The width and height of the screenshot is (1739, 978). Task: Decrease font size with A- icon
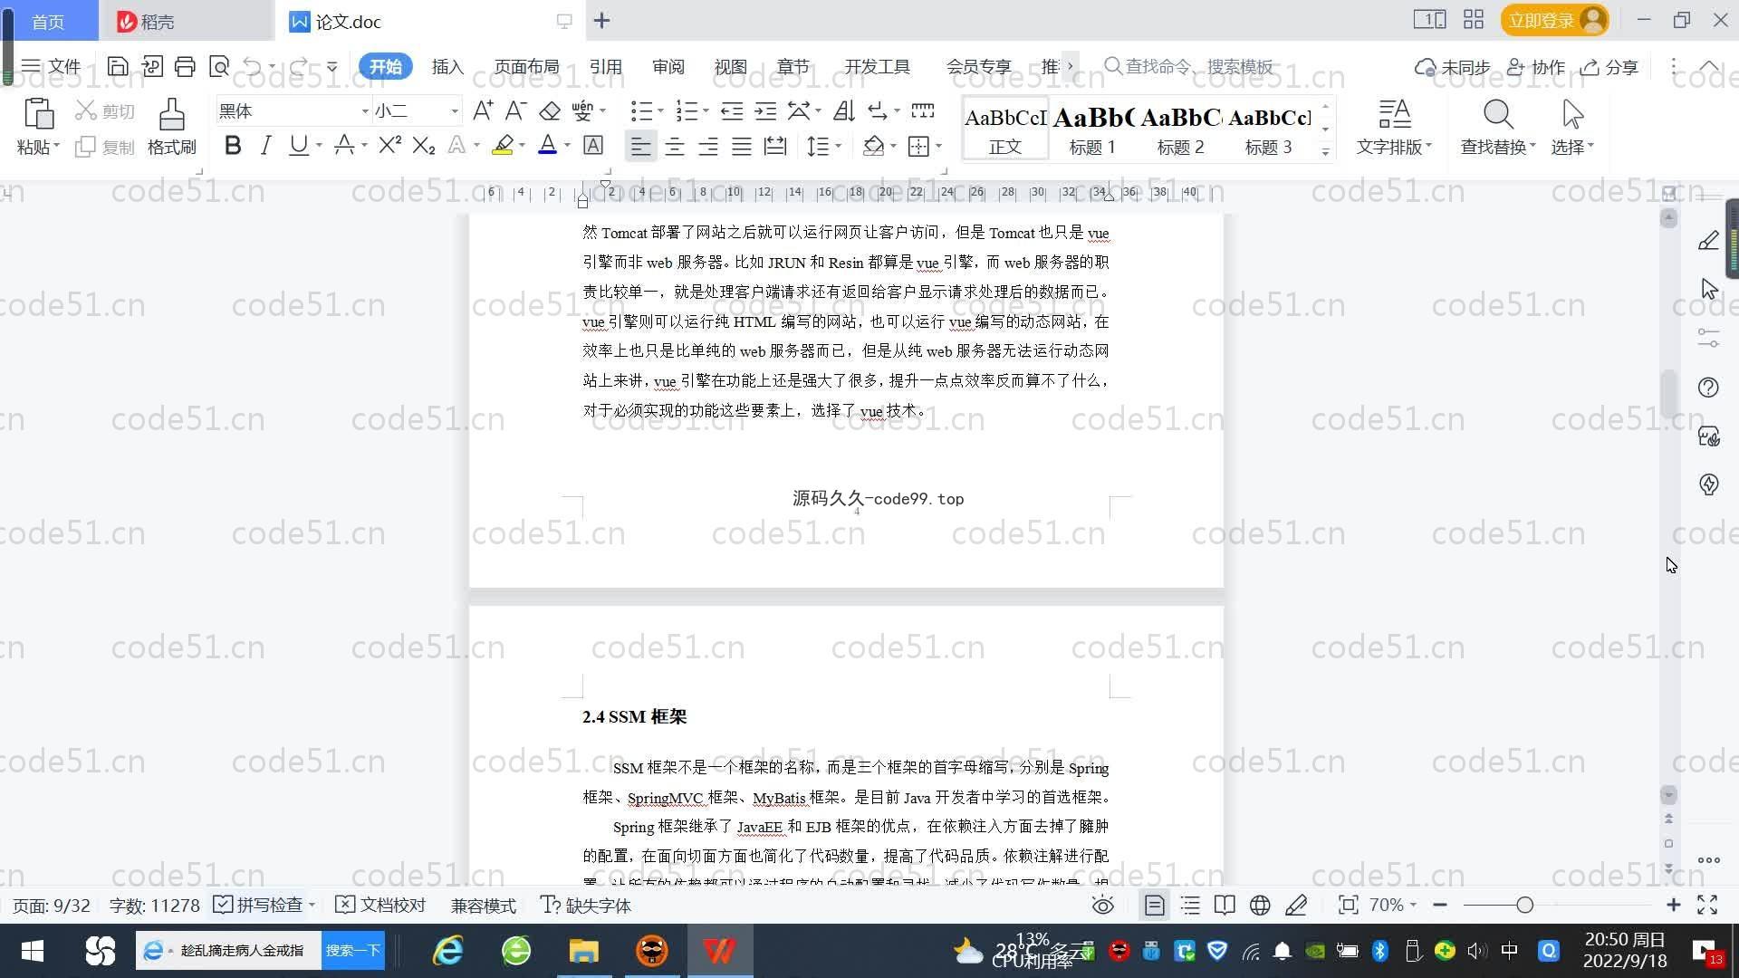click(515, 111)
